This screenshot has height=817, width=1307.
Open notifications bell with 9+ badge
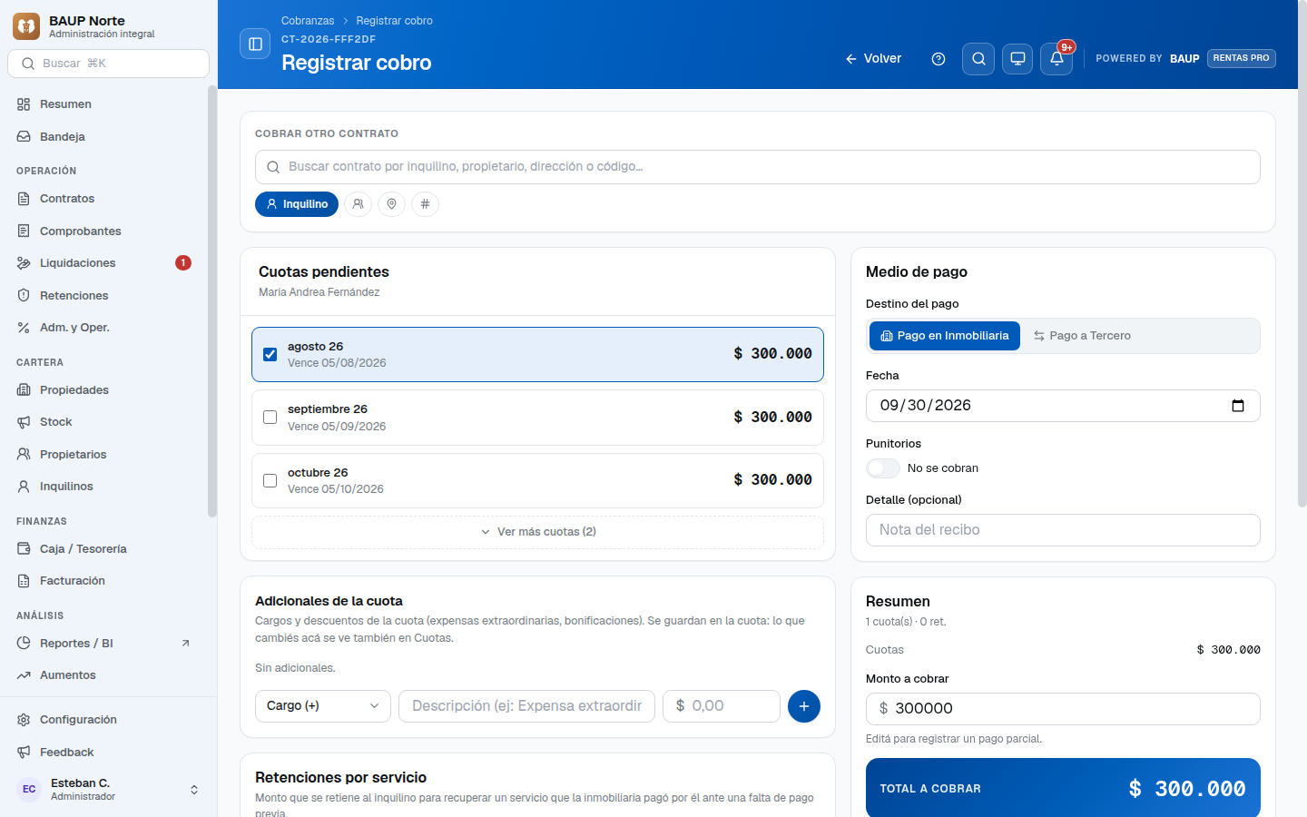(x=1056, y=59)
